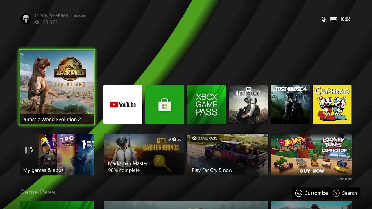Image resolution: width=372 pixels, height=209 pixels.
Task: Click the 18:06 clock
Action: (346, 19)
